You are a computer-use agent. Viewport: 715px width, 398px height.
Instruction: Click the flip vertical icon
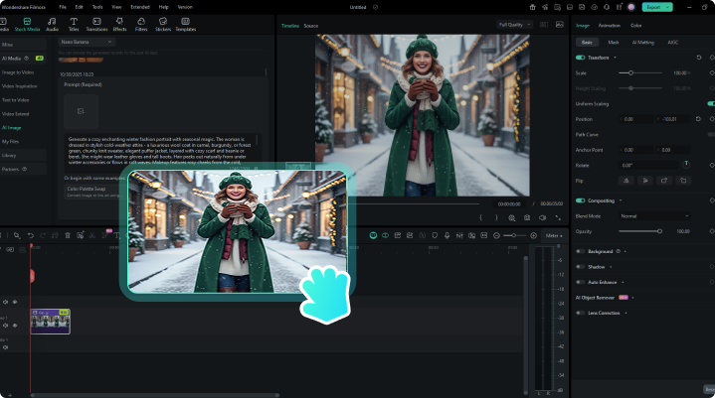tap(645, 181)
